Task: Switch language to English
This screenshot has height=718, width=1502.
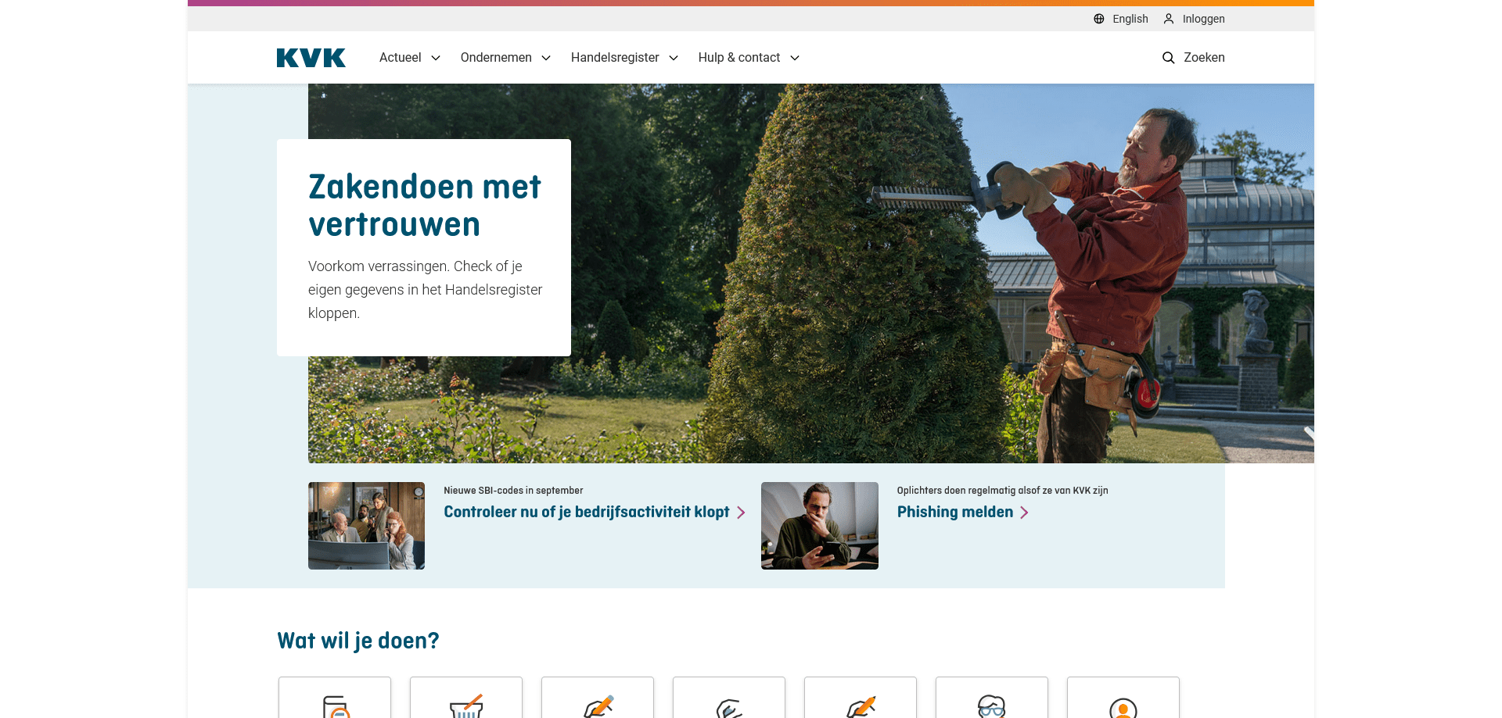Action: click(1121, 19)
